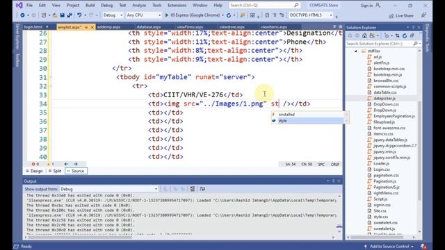Viewport: 445px width, 250px height.
Task: Open the Test menu
Action: [x=122, y=6]
